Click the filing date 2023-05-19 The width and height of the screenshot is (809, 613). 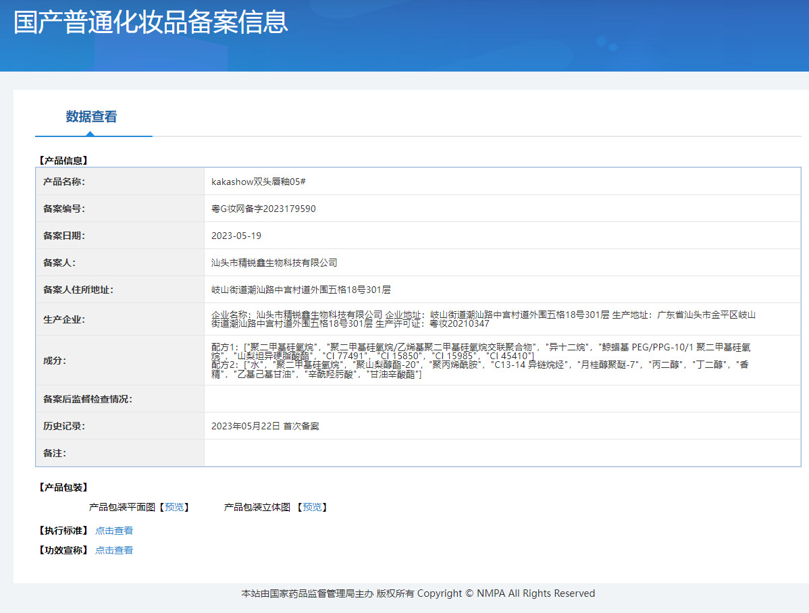(x=236, y=236)
